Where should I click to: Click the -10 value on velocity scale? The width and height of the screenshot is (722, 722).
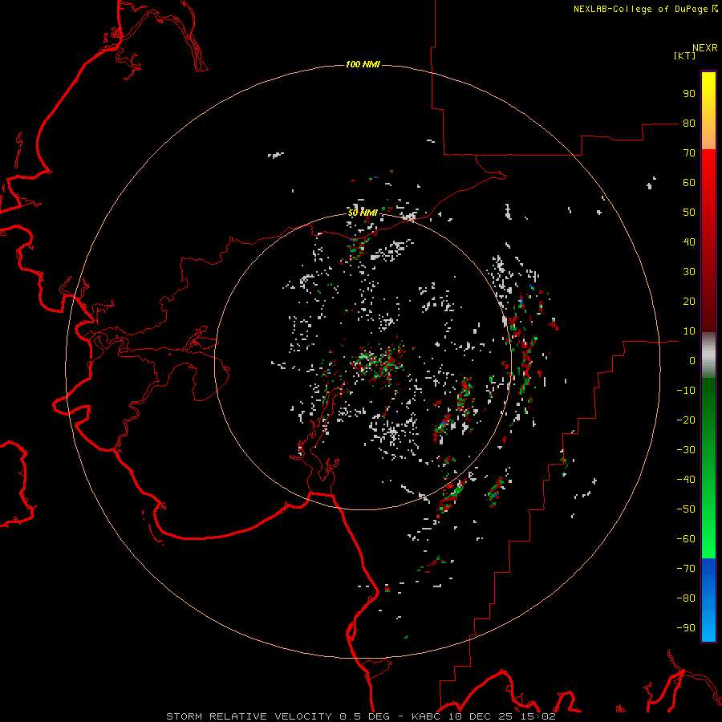click(686, 391)
